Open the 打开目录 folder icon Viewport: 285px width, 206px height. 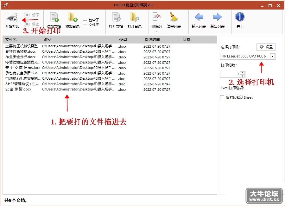[x=135, y=17]
